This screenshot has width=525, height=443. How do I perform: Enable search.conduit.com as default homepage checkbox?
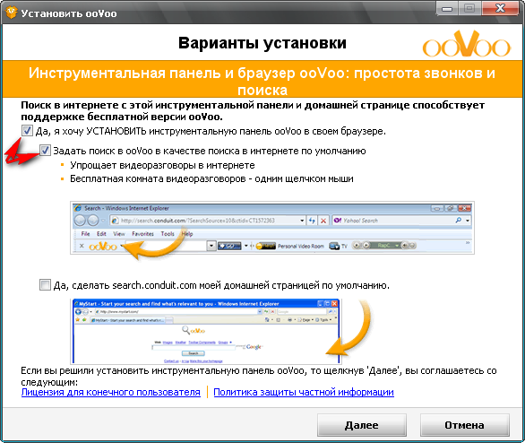(45, 285)
